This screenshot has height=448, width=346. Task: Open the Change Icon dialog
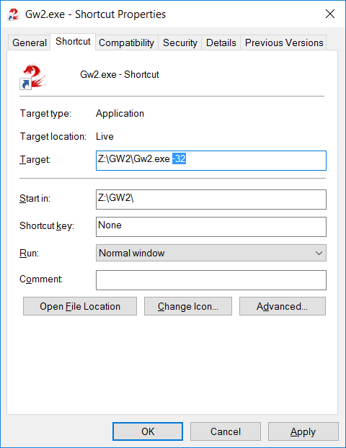188,306
